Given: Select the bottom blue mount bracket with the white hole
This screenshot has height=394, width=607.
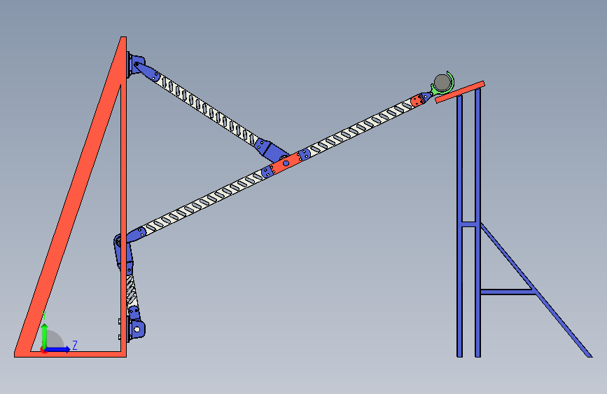Looking at the screenshot, I should tap(136, 330).
